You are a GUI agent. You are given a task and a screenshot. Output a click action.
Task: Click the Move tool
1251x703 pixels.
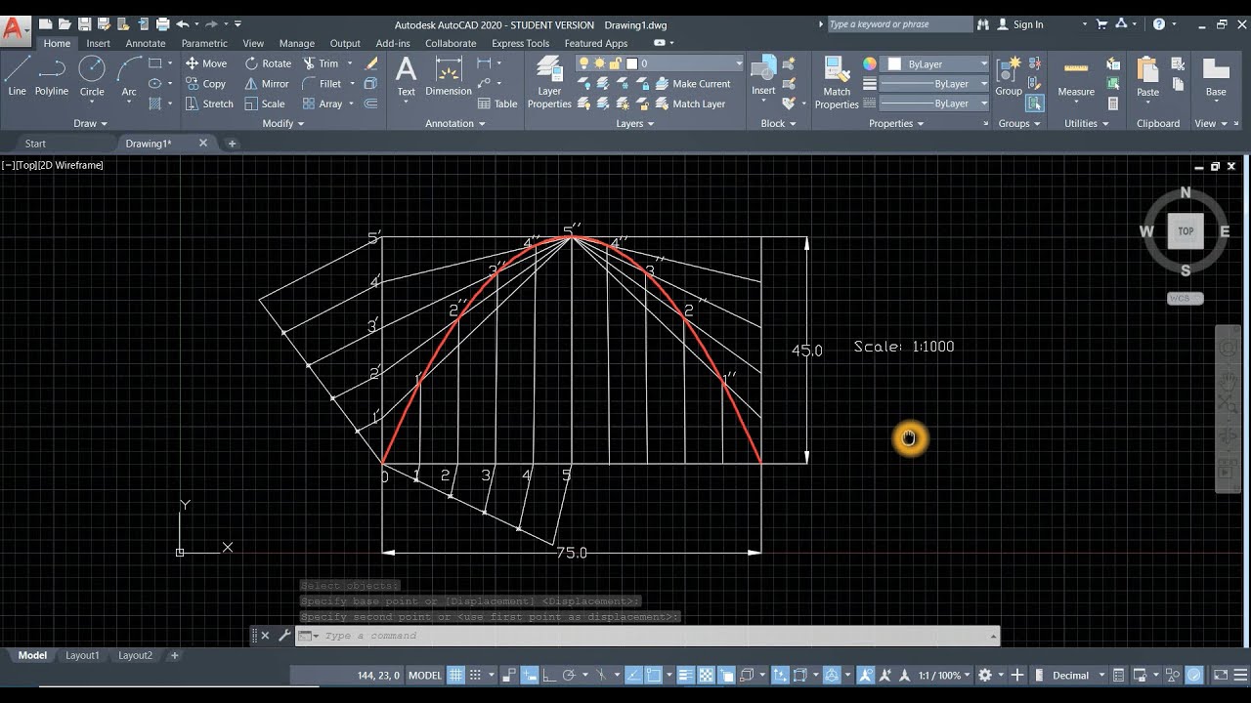(206, 63)
